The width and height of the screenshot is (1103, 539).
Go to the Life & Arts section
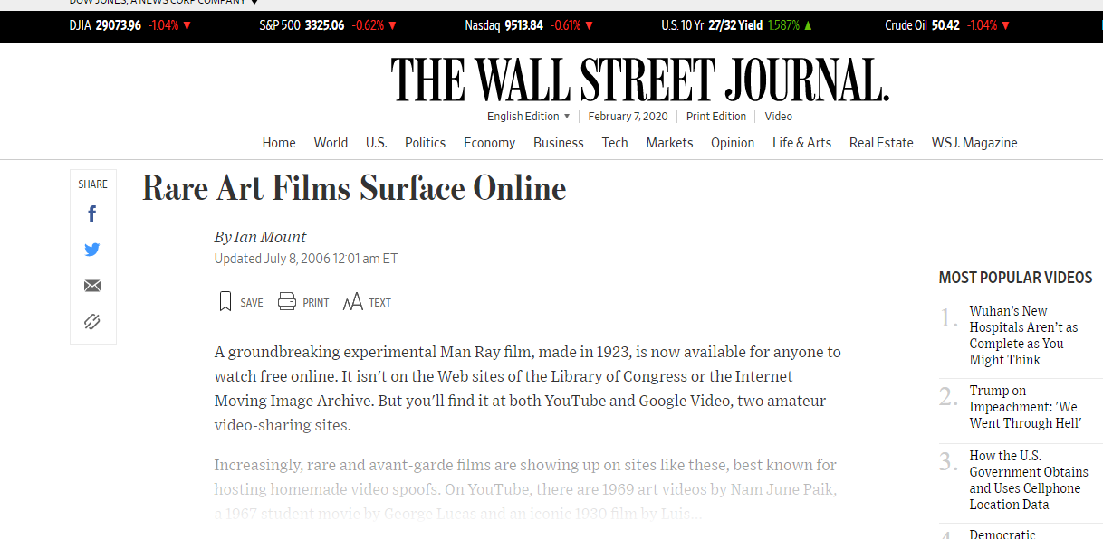click(x=801, y=143)
